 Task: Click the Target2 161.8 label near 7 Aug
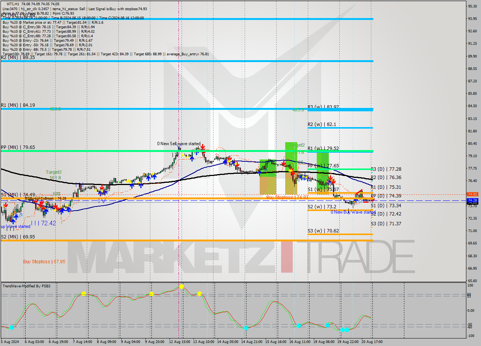tap(54, 175)
